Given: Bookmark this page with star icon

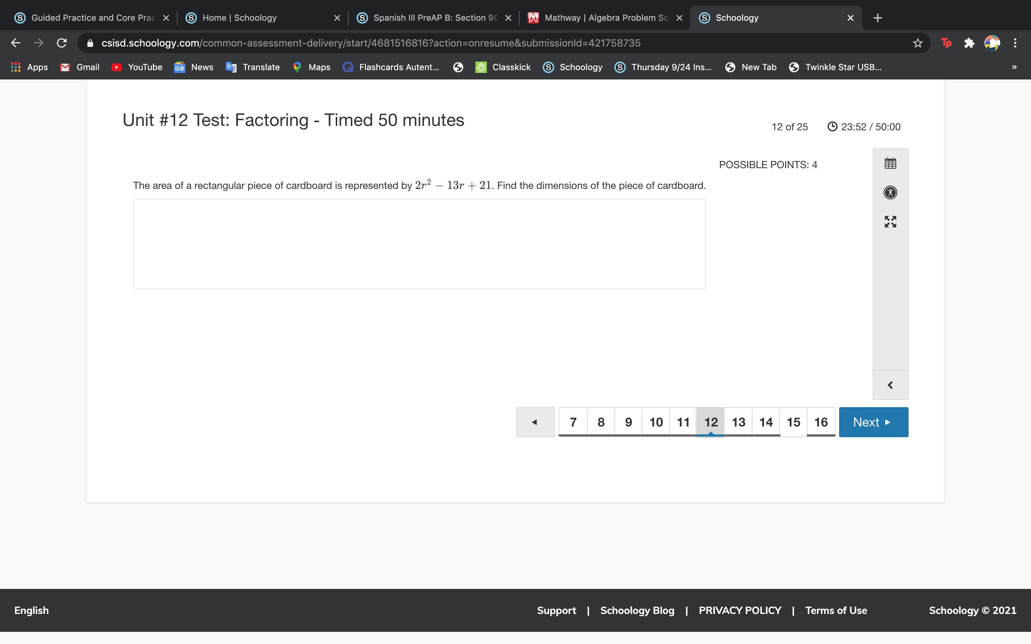Looking at the screenshot, I should (x=917, y=43).
